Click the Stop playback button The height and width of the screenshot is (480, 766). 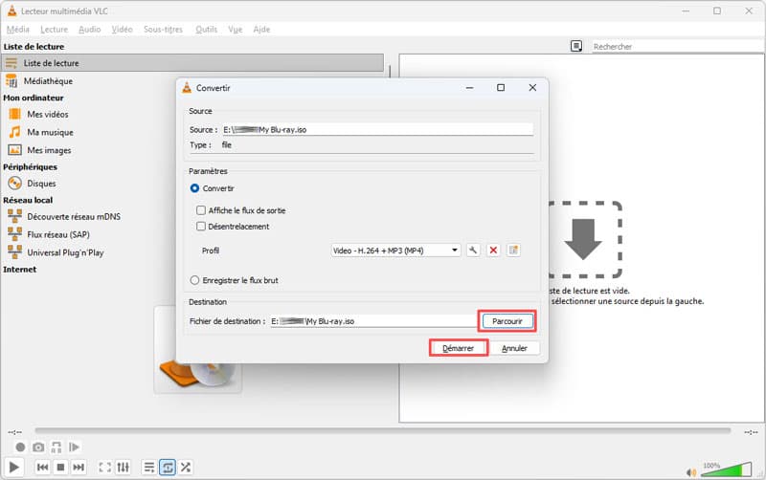60,468
